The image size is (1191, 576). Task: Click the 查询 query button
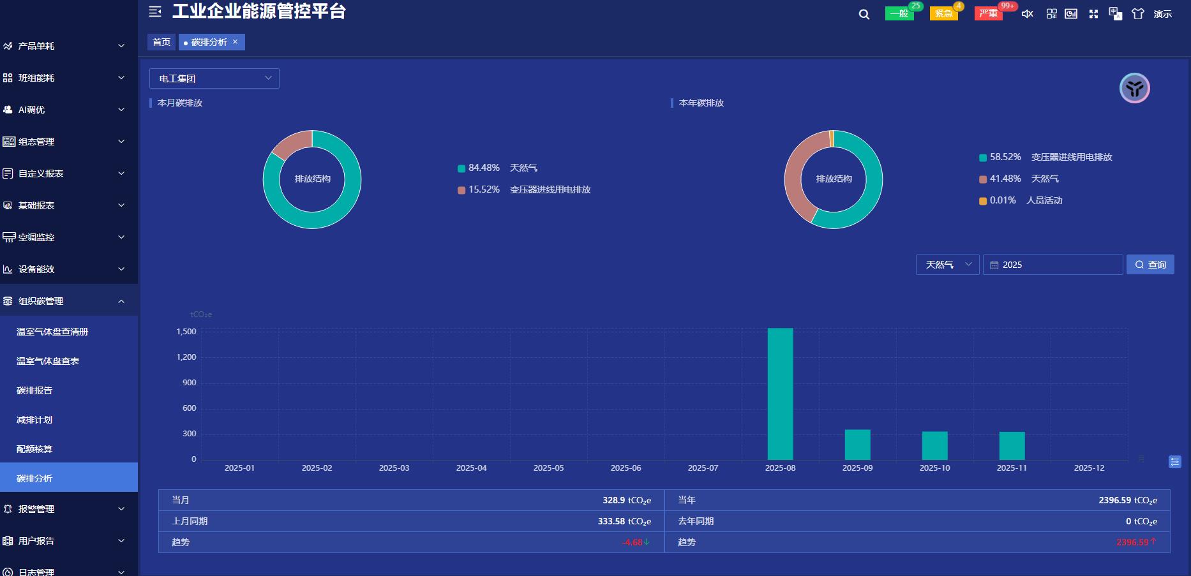click(x=1150, y=265)
